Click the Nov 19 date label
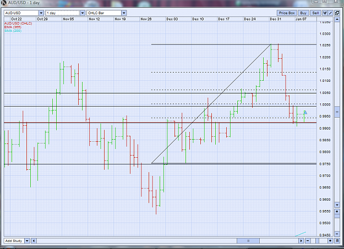 pos(120,19)
